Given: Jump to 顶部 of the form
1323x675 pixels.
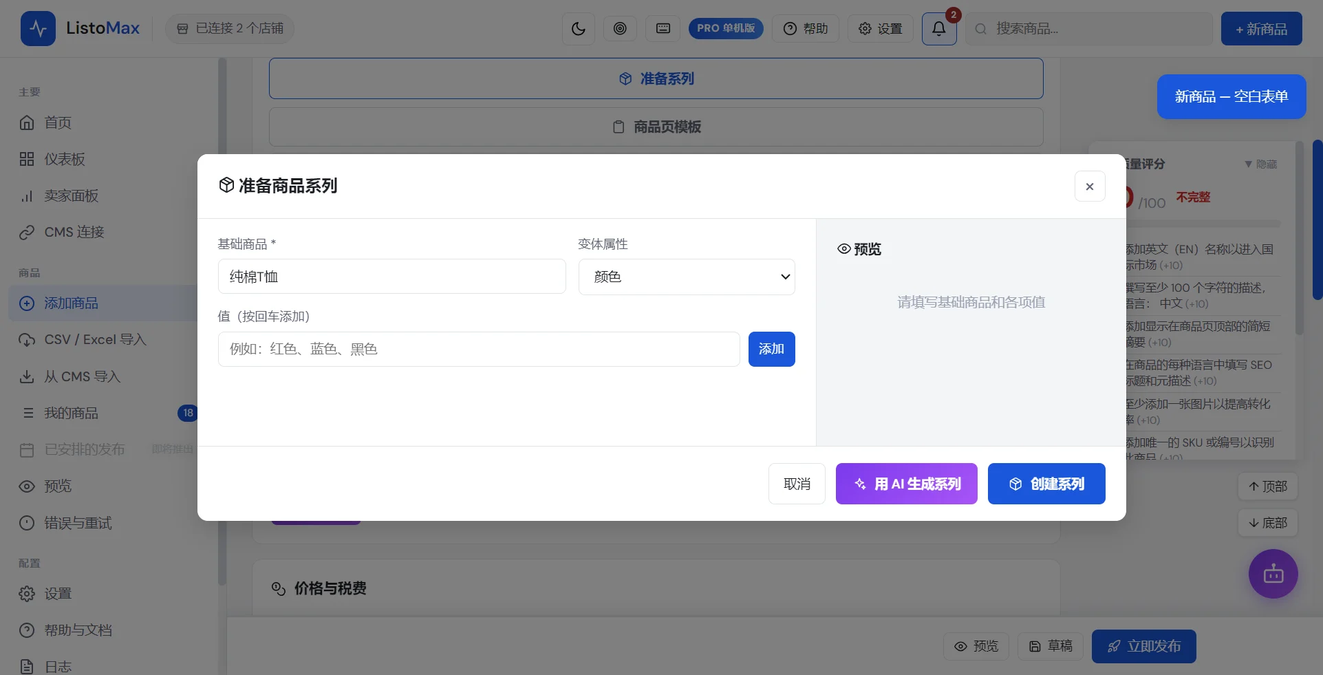Looking at the screenshot, I should [x=1268, y=486].
